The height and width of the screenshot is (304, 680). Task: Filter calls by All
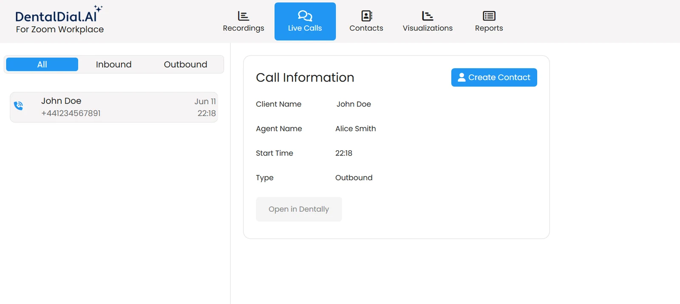42,65
